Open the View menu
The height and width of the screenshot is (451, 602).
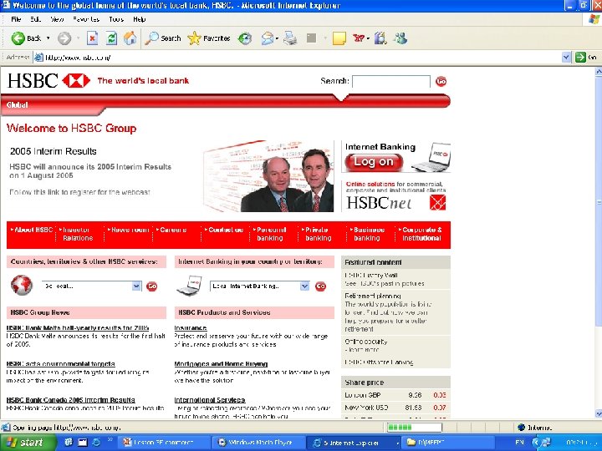[57, 19]
